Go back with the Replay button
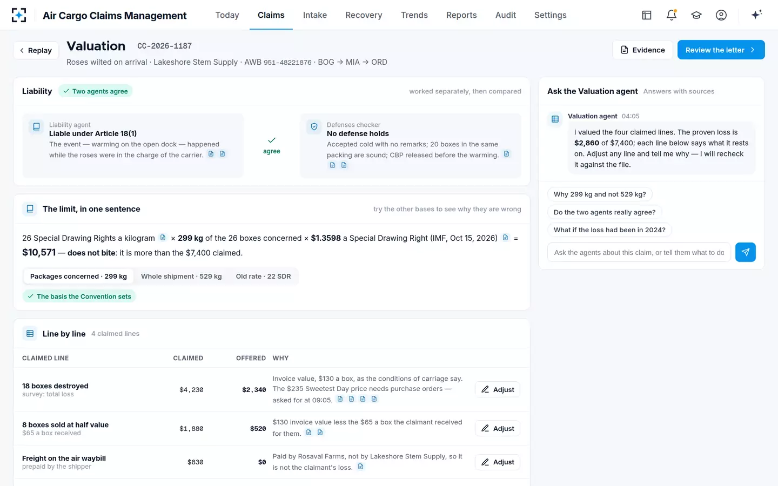 click(36, 50)
